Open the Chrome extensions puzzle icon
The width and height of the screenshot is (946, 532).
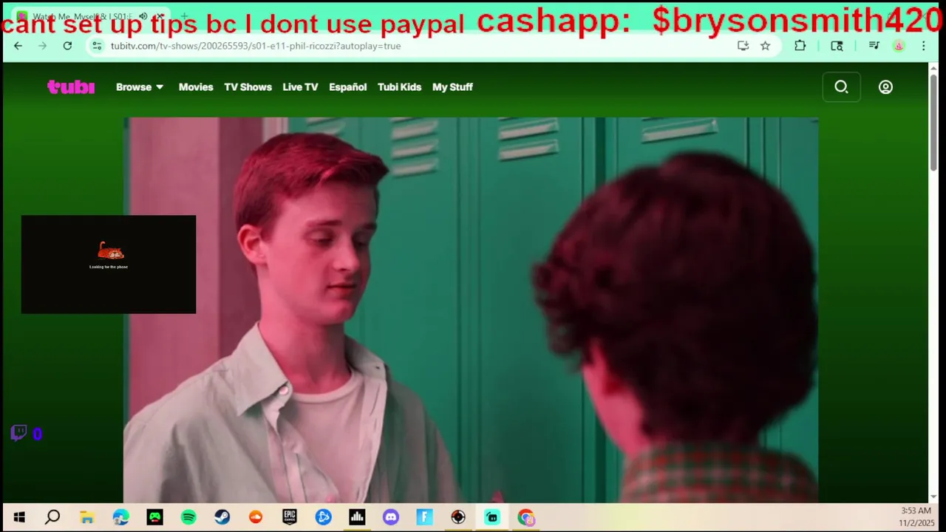click(x=800, y=46)
